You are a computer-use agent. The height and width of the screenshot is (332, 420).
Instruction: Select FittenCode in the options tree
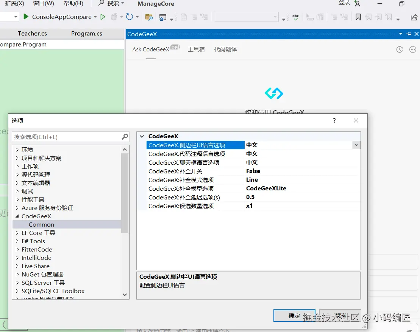pos(37,249)
